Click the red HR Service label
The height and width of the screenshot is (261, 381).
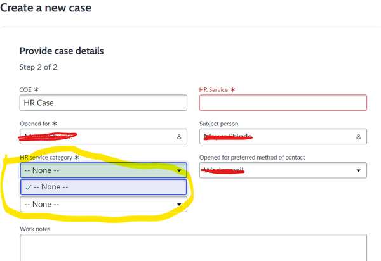pyautogui.click(x=213, y=90)
